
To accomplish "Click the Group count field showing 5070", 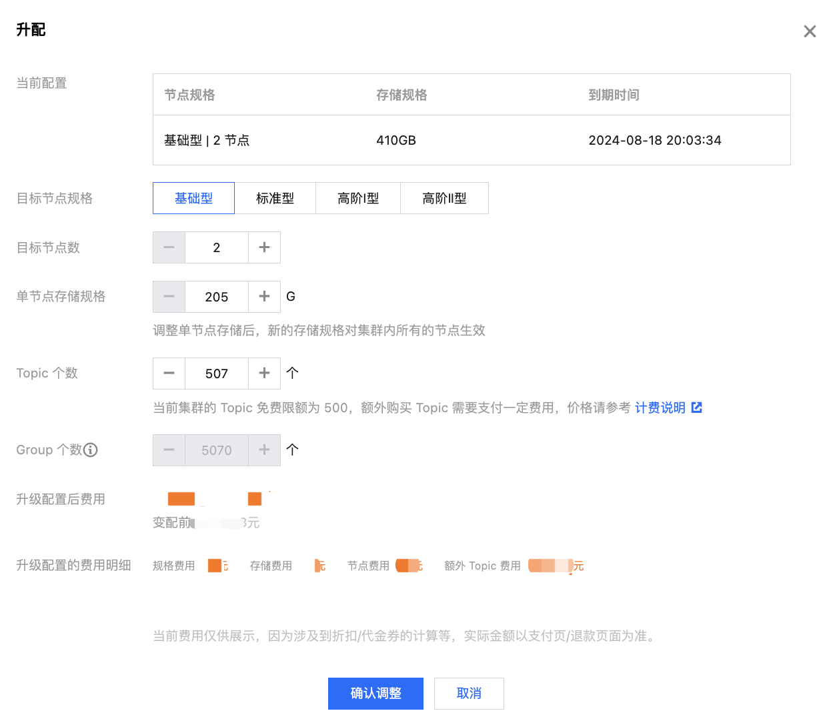I will [217, 450].
